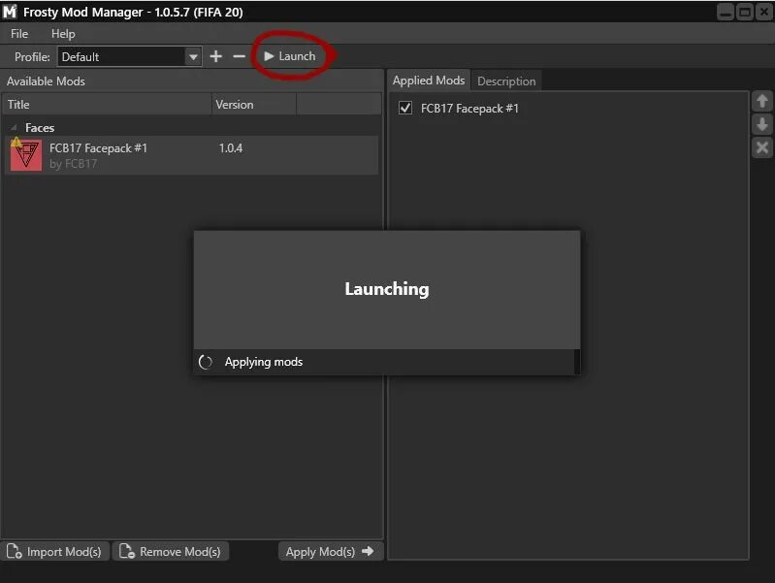
Task: Switch to the Applied Mods tab
Action: pyautogui.click(x=429, y=81)
